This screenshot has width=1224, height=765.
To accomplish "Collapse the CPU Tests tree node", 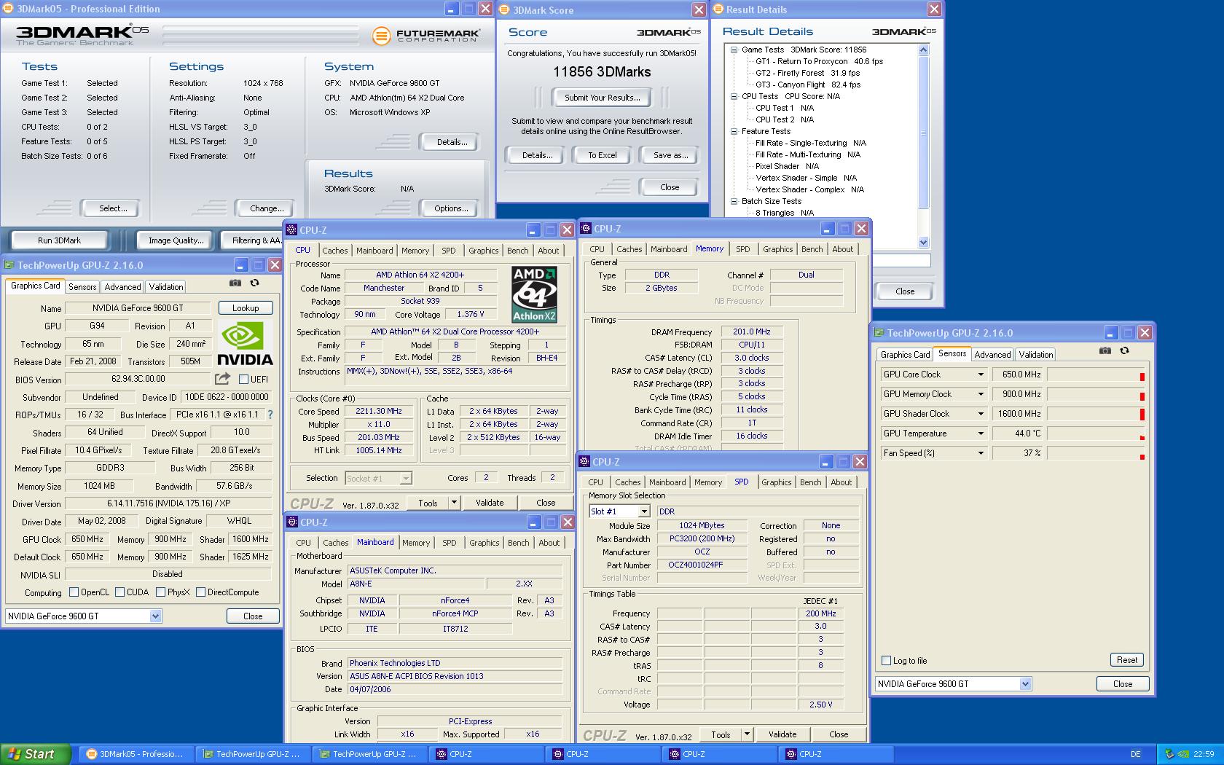I will pyautogui.click(x=734, y=96).
